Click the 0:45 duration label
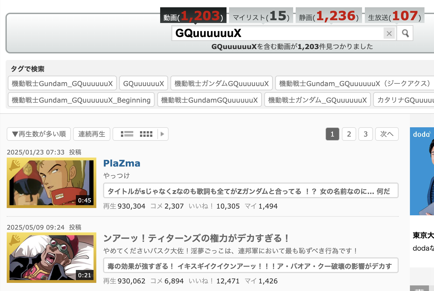Image resolution: width=434 pixels, height=291 pixels. pyautogui.click(x=85, y=200)
